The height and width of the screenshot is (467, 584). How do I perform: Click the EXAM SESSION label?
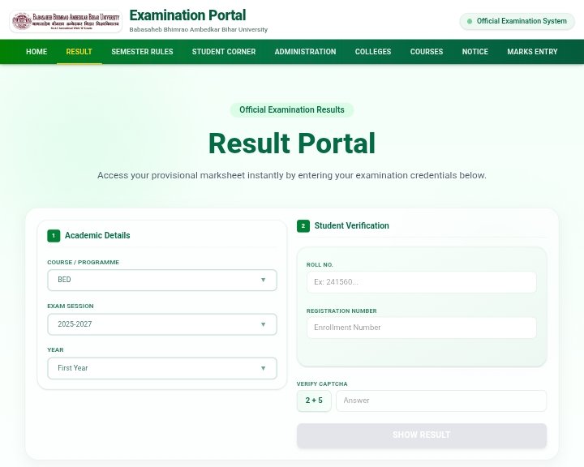[x=71, y=306]
